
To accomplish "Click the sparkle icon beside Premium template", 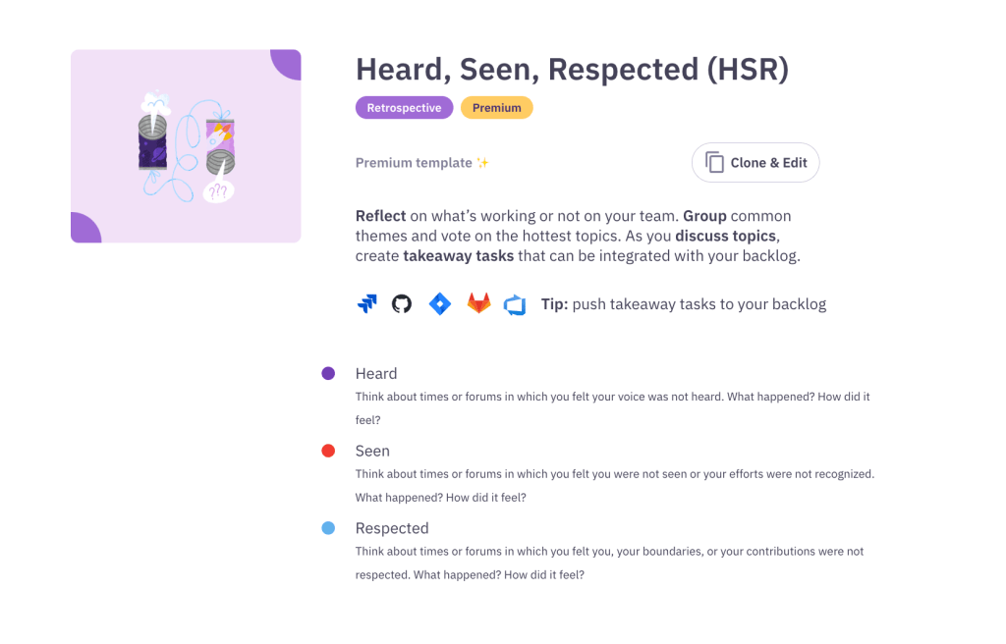I will point(482,163).
